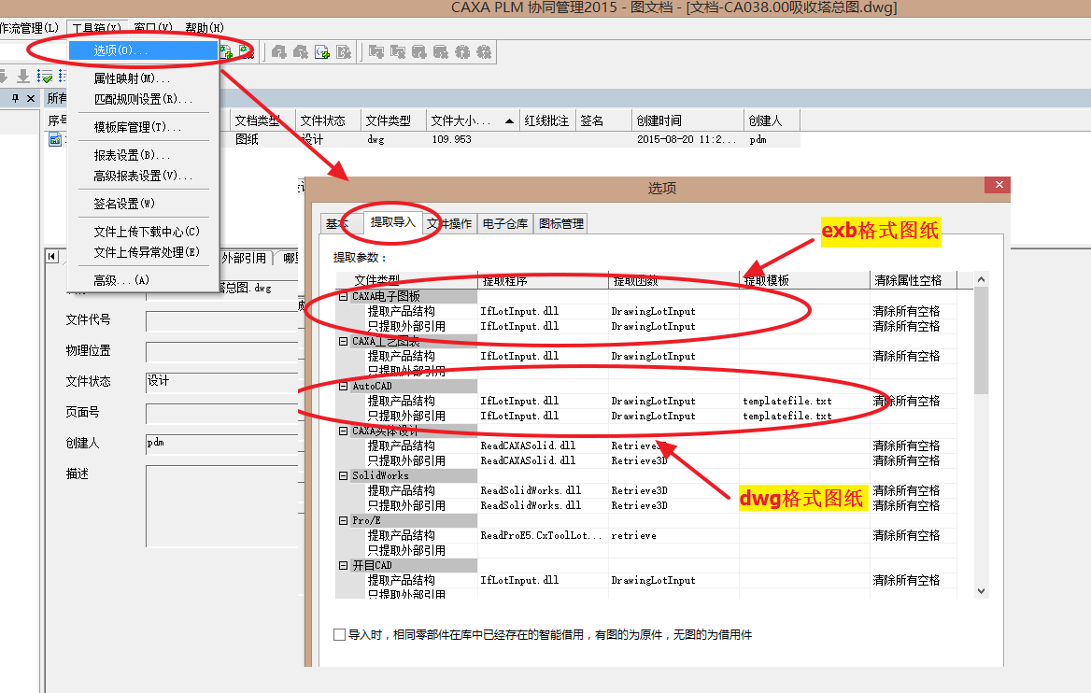Click the 文档类型 column header
Viewport: 1091px width, 693px height.
coord(262,121)
